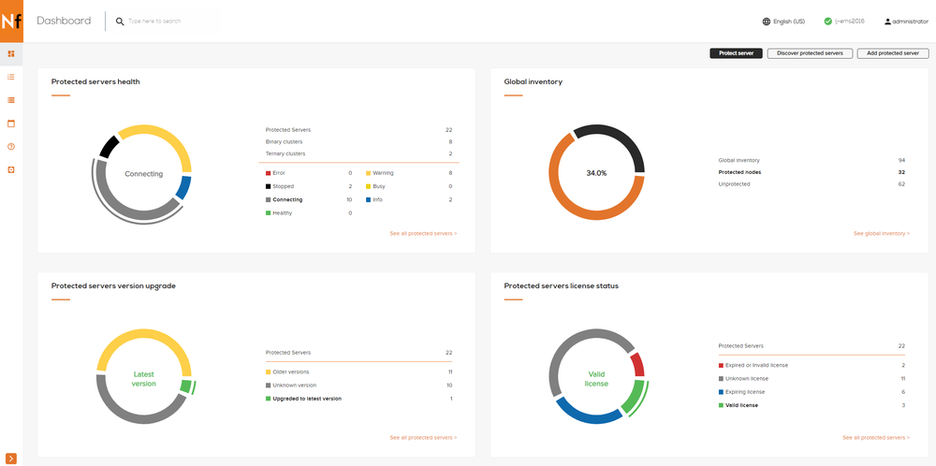Select the blue Info legend swatch
Image resolution: width=936 pixels, height=466 pixels.
368,199
